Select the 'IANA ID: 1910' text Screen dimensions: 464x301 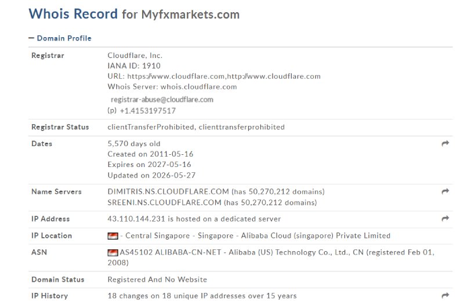[134, 66]
